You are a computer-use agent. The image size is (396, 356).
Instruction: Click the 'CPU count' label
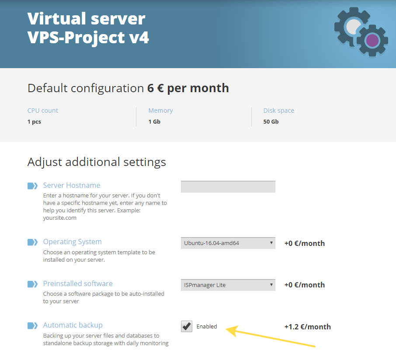coord(43,111)
